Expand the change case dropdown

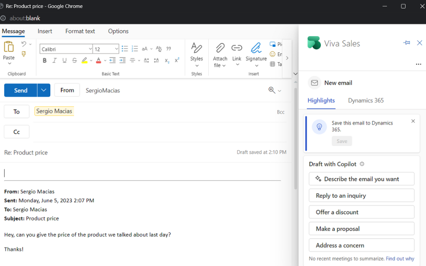151,49
